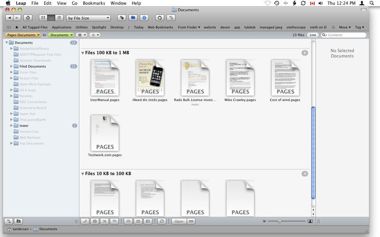Click the add-folder button below sidebar

19,221
